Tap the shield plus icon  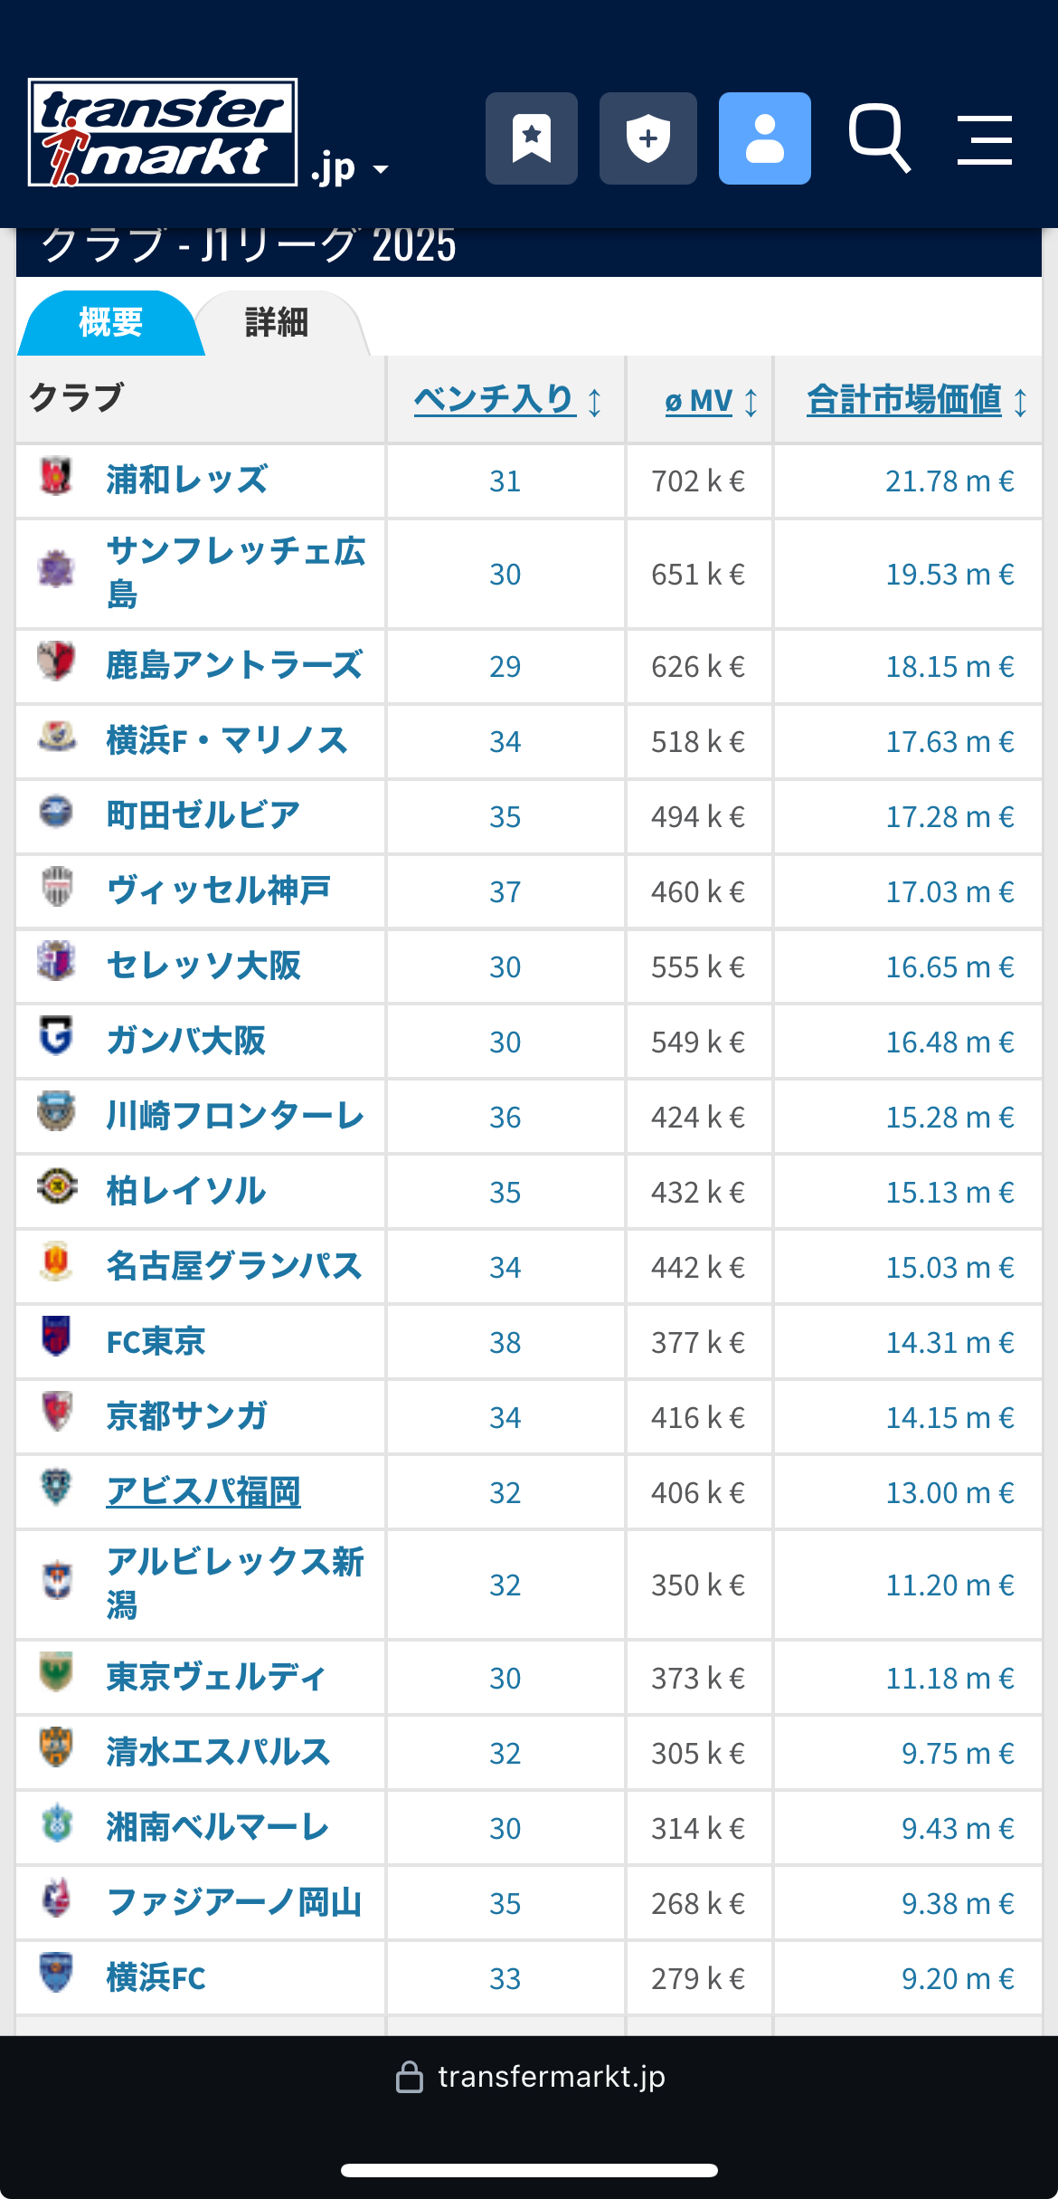point(647,138)
